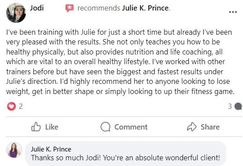The height and width of the screenshot is (166, 243).
Task: Click the Thanks so much Jodi reply text
Action: coord(125,158)
